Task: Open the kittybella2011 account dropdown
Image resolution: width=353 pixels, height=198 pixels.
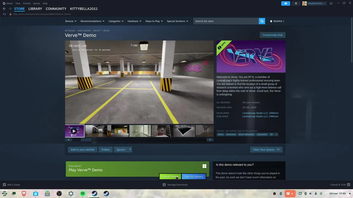Action: coord(316,3)
